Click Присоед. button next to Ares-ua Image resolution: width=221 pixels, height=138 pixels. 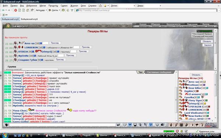click(x=55, y=43)
